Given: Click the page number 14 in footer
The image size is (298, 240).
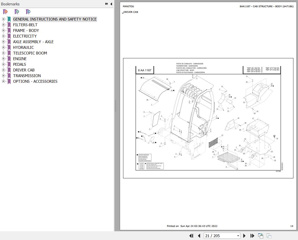Looking at the screenshot, I should coord(292,226).
